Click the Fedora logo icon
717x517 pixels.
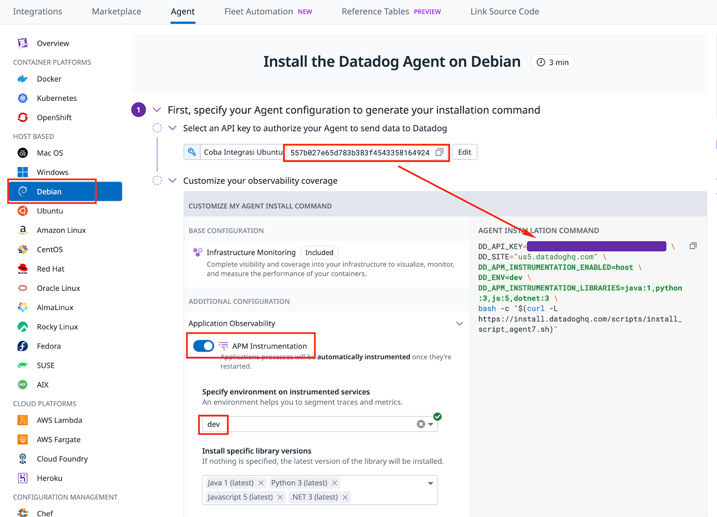23,346
